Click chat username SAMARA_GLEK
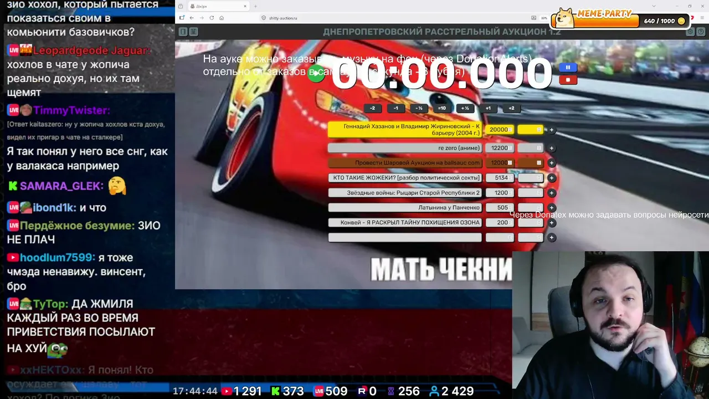This screenshot has width=709, height=399. (61, 186)
